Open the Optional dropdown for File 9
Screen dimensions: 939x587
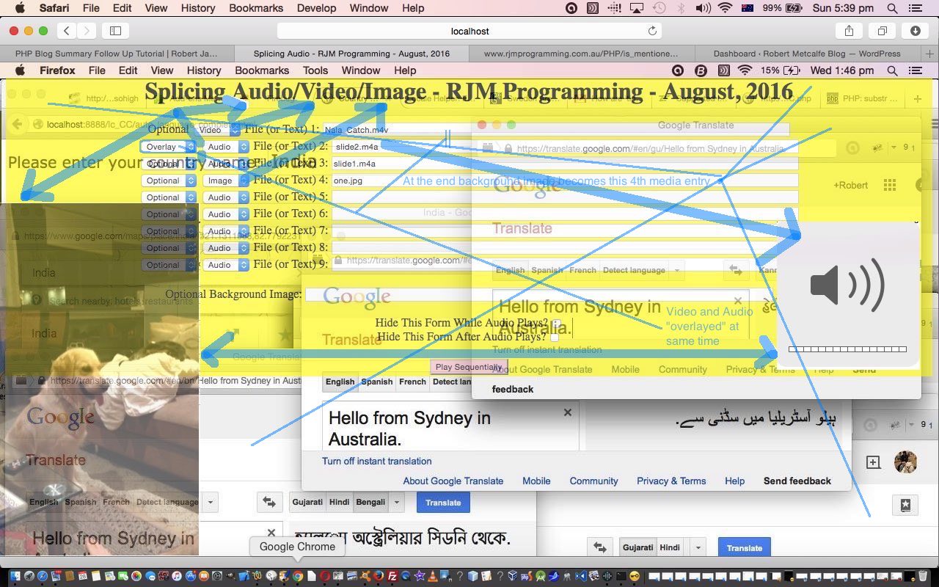[x=168, y=265]
